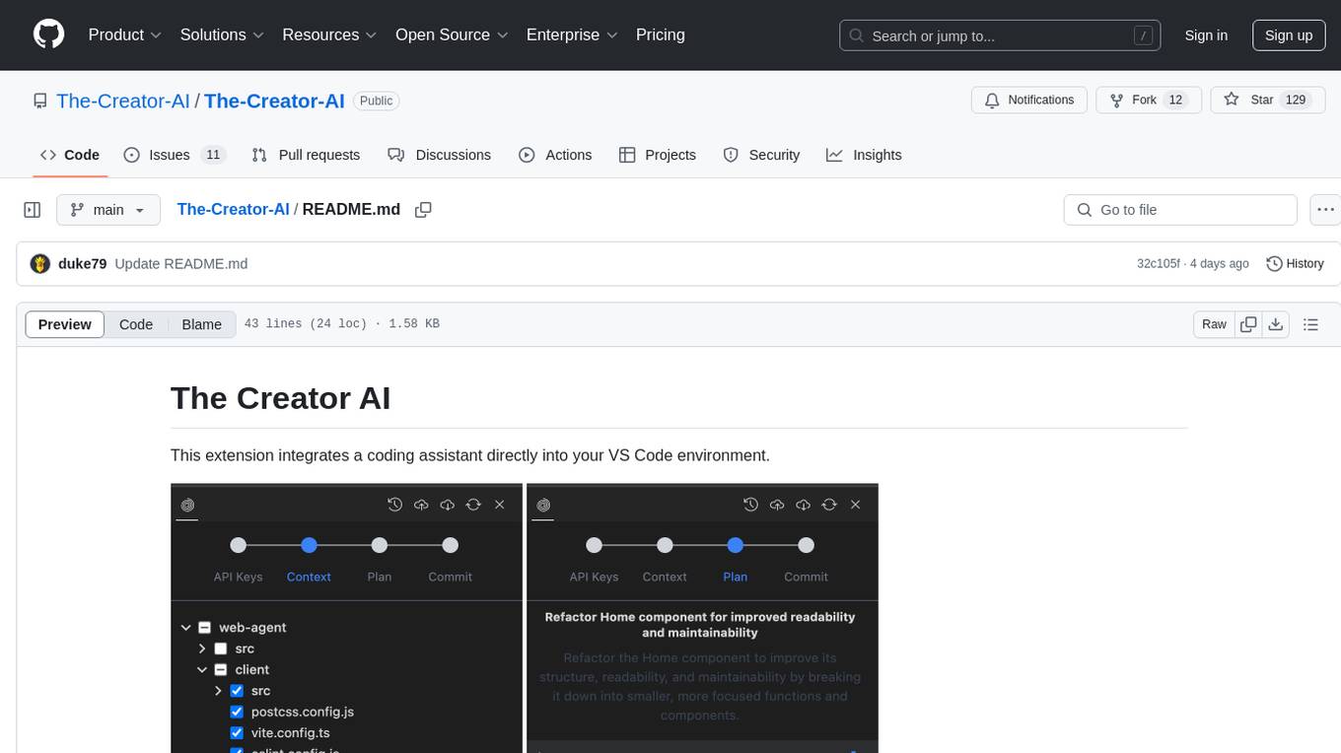Download the raw file

[x=1276, y=324]
